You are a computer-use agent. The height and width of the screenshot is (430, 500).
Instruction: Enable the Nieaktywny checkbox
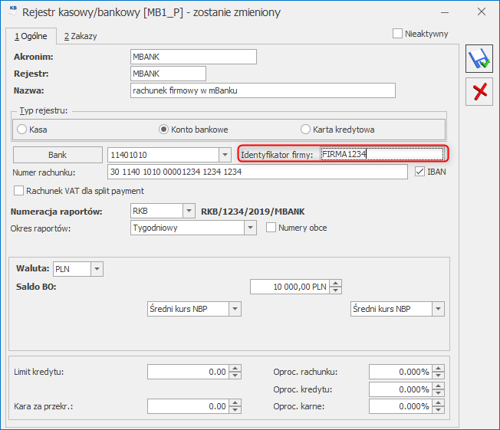pos(397,34)
